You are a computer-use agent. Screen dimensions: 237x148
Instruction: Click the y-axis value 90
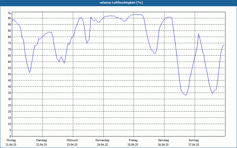pyautogui.click(x=9, y=25)
